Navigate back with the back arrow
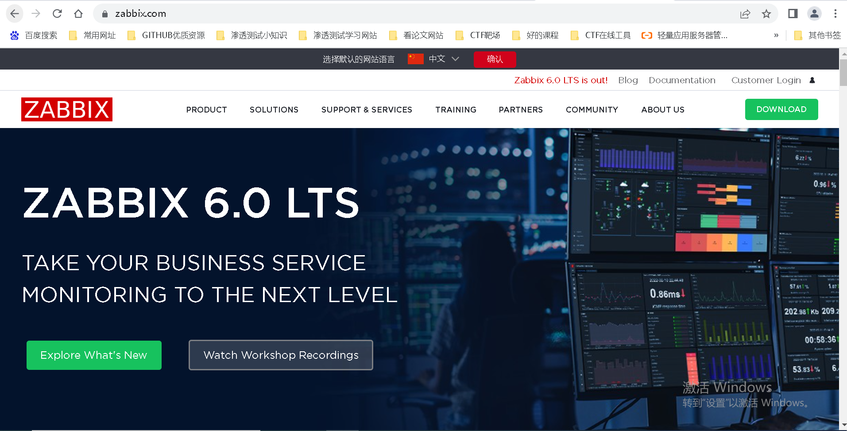This screenshot has height=431, width=847. coord(14,13)
